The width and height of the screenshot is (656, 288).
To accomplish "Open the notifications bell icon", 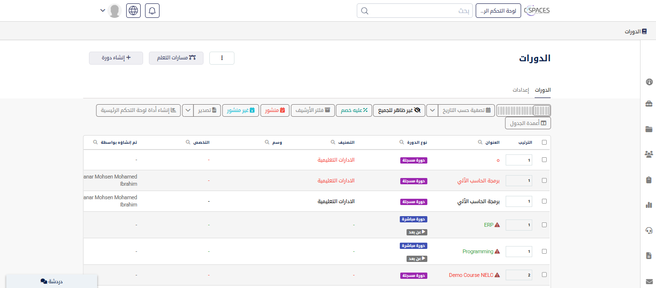I will click(x=152, y=11).
